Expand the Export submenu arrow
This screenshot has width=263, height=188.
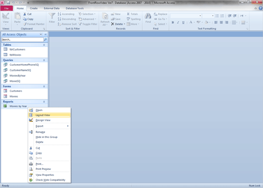[x=68, y=126]
